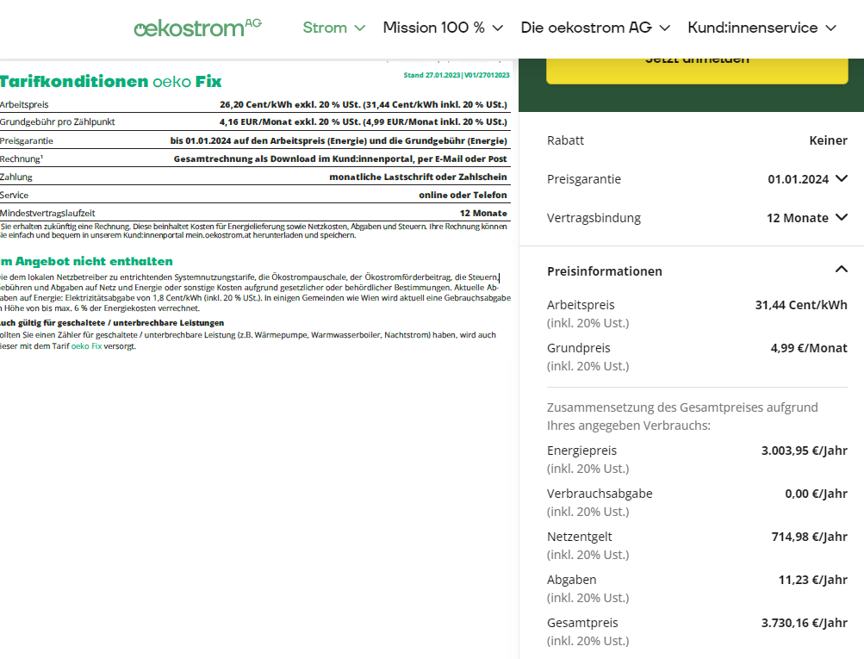Image resolution: width=864 pixels, height=659 pixels.
Task: Click the Energiepreis label
Action: (581, 451)
